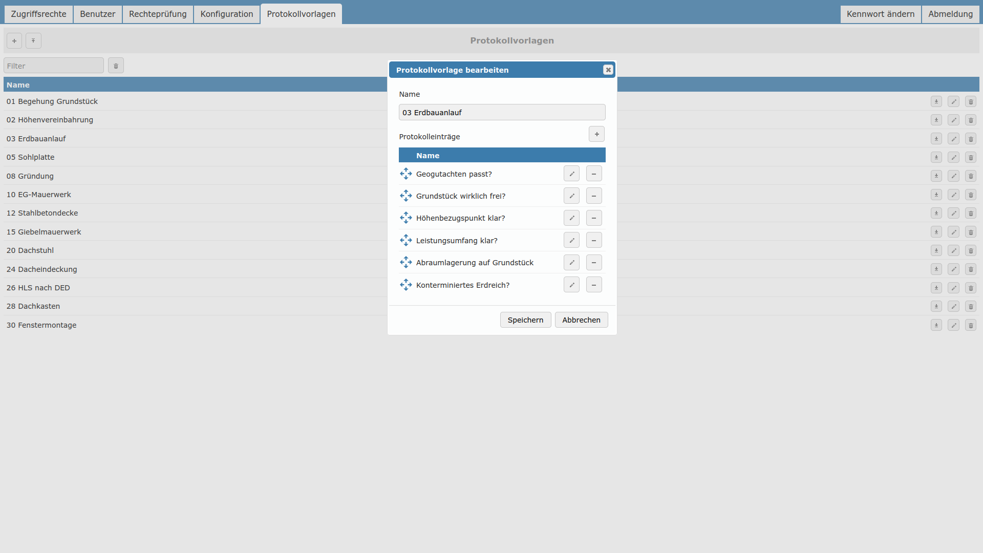This screenshot has width=983, height=553.
Task: Save template with Speichern button
Action: (525, 320)
